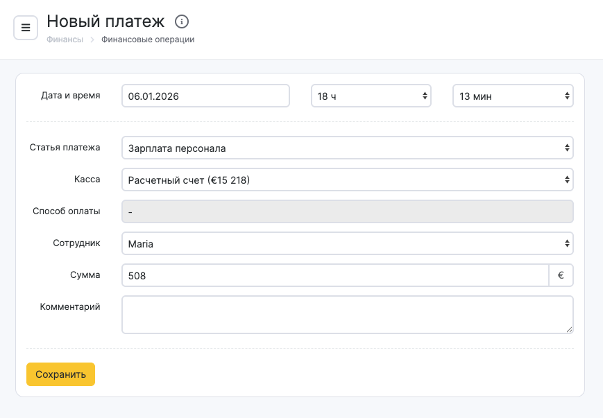Click the disabled Способ оплаты field
Image resolution: width=603 pixels, height=418 pixels.
pyautogui.click(x=347, y=211)
